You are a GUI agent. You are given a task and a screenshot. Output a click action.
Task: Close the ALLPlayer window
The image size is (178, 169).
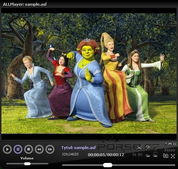tap(174, 144)
